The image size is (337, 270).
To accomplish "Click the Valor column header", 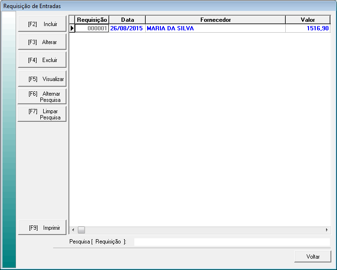I will 308,20.
